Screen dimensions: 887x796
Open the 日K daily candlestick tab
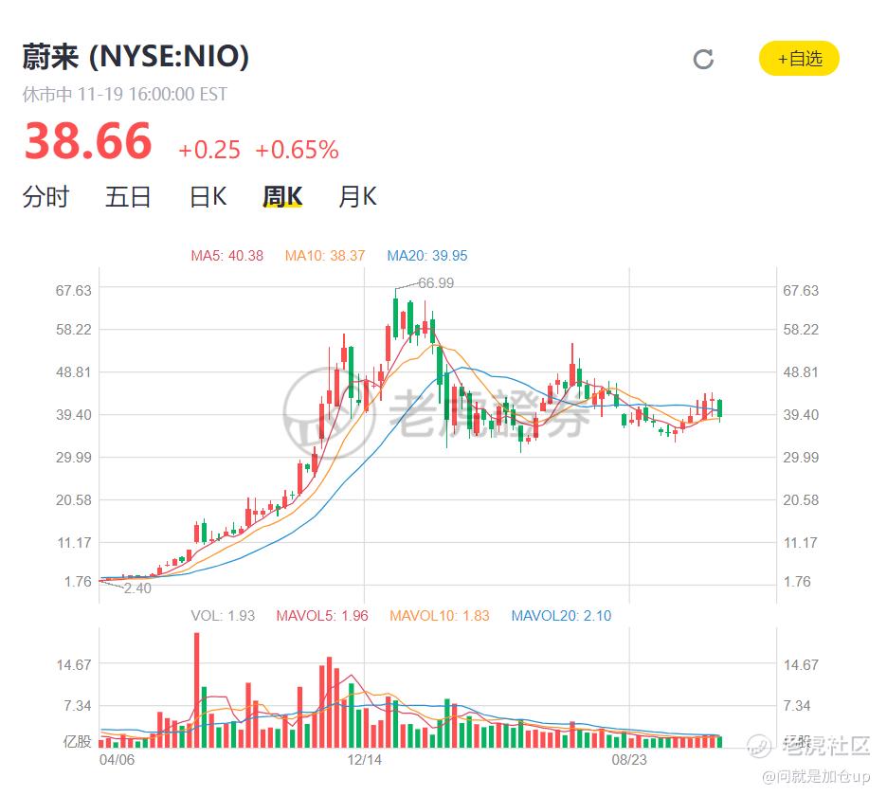[x=208, y=197]
